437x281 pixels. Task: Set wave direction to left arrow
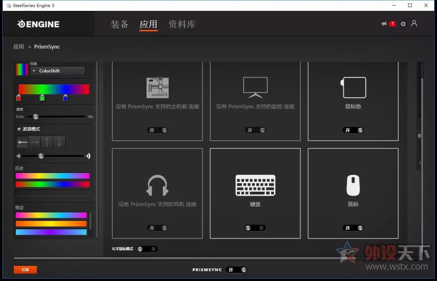[x=22, y=142]
